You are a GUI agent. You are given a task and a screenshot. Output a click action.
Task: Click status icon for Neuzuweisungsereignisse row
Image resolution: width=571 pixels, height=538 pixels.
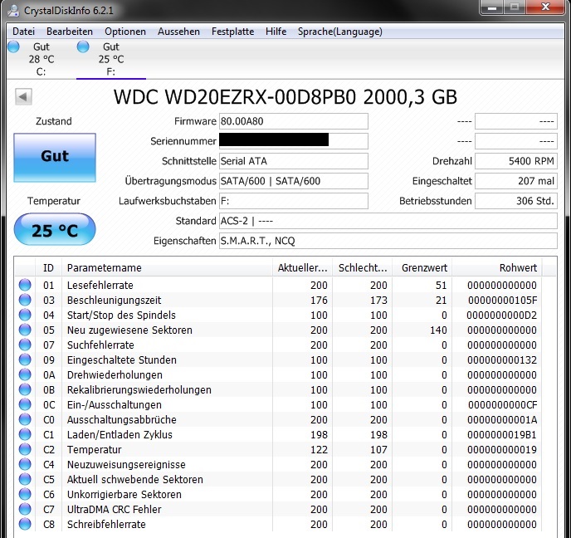(25, 464)
